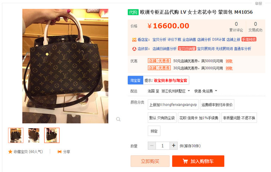The height and width of the screenshot is (172, 271).
Task: Click 立即购买 button
Action: [150, 161]
